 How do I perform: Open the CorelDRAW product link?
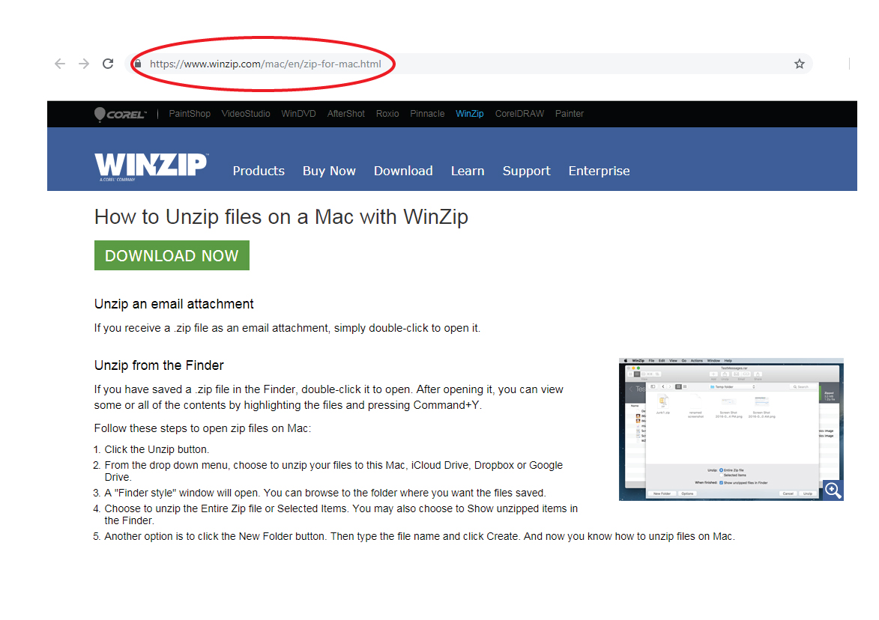pos(519,114)
